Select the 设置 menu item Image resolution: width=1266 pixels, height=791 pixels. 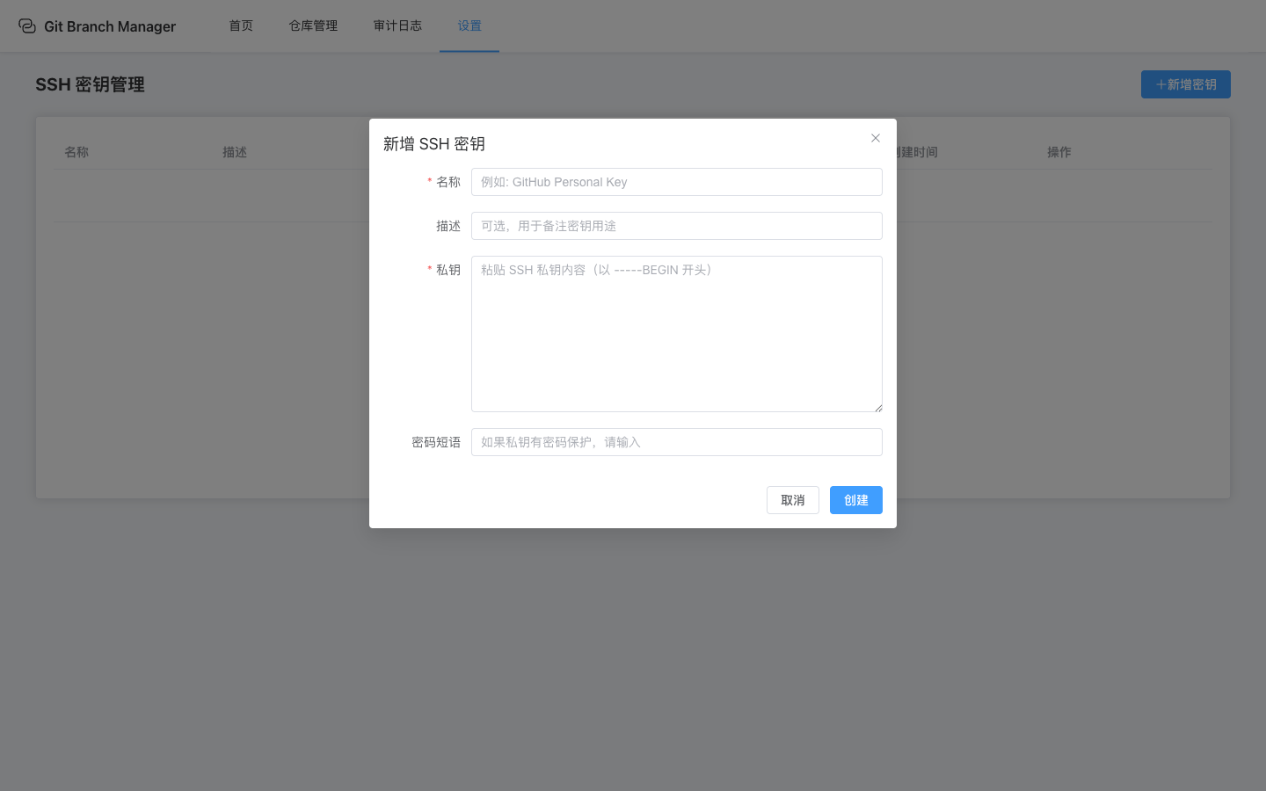[x=469, y=25]
